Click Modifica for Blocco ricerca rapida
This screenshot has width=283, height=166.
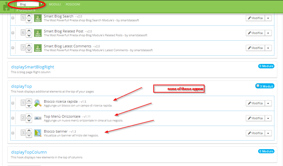click(255, 103)
